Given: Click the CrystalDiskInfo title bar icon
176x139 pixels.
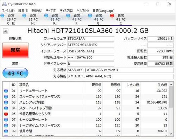Looking at the screenshot, I should click(x=5, y=4).
